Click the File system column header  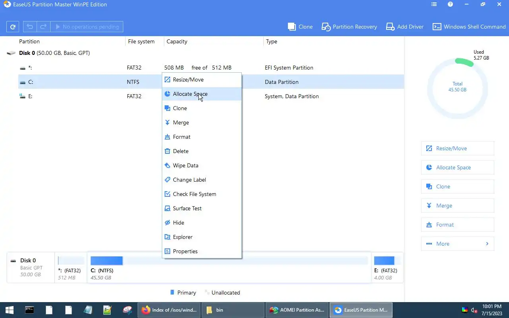tap(141, 41)
